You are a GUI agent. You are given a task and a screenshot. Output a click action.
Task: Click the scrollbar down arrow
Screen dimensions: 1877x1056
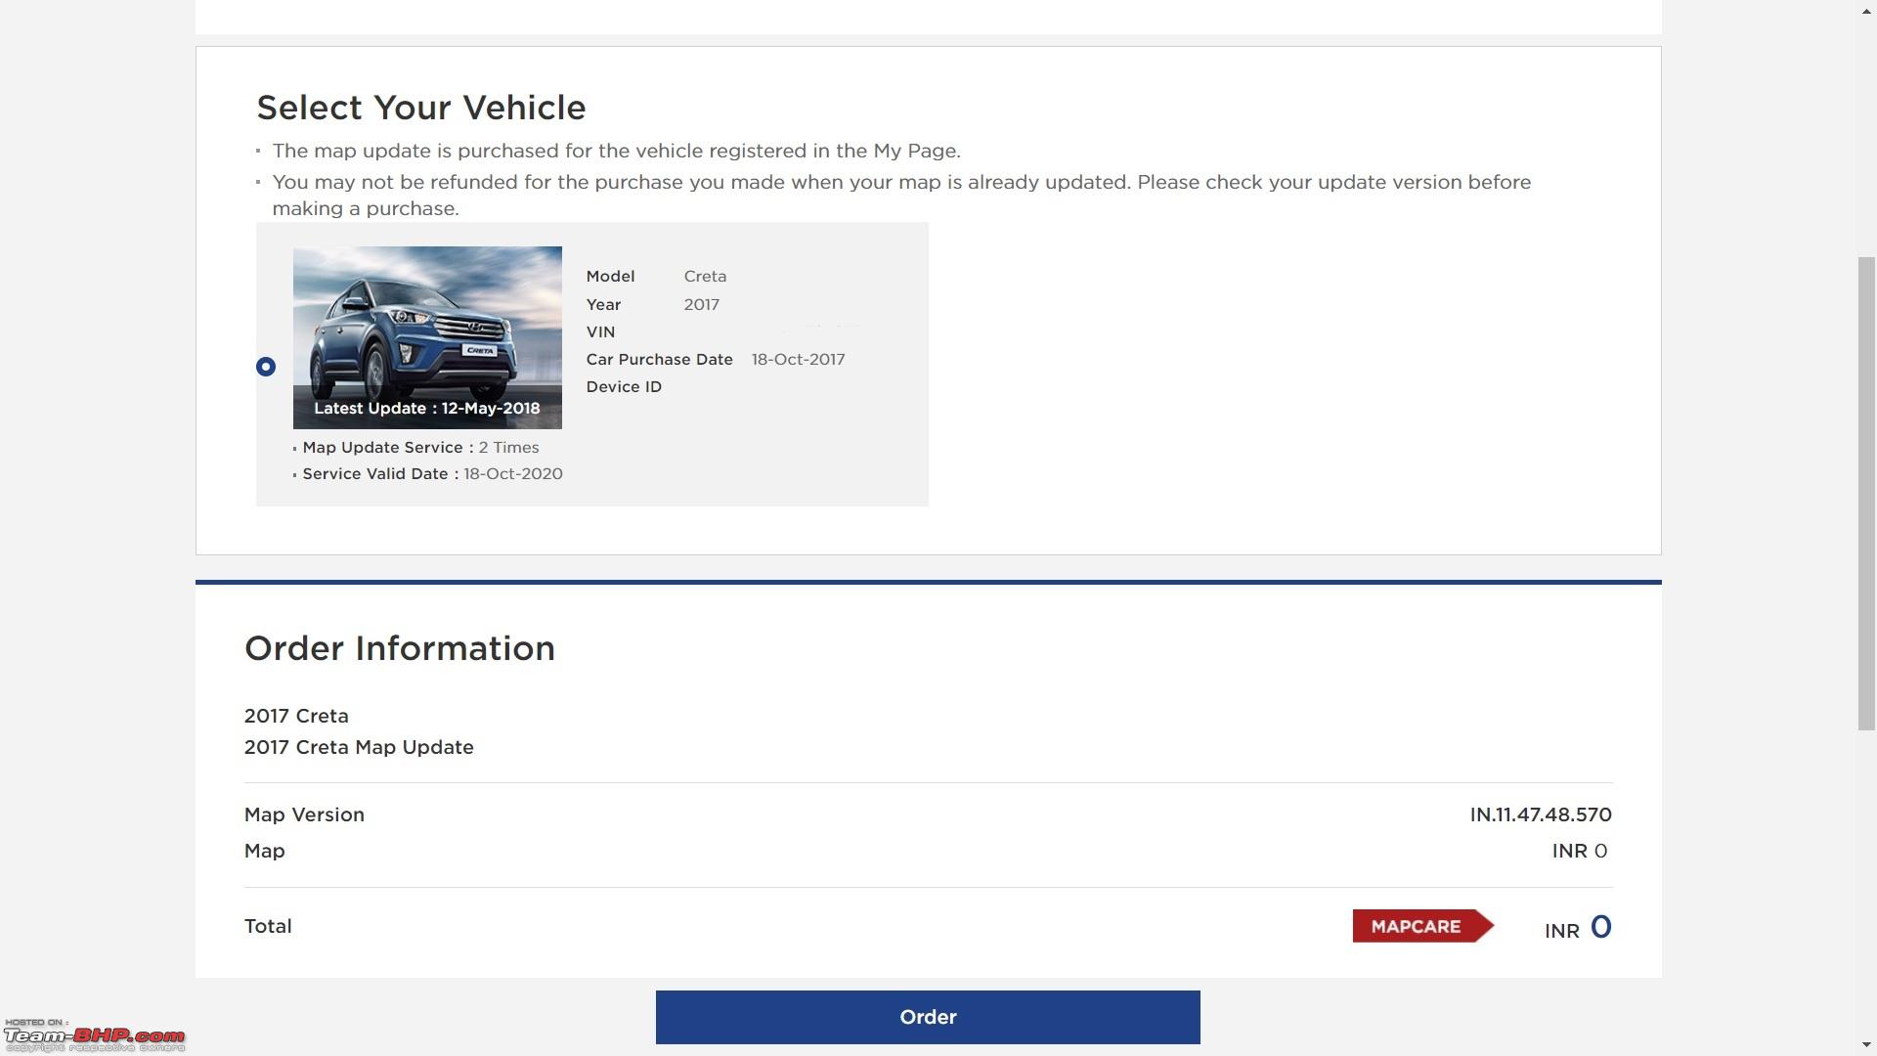[x=1867, y=1046]
